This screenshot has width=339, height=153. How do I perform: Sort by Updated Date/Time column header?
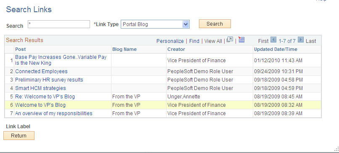tap(275, 49)
